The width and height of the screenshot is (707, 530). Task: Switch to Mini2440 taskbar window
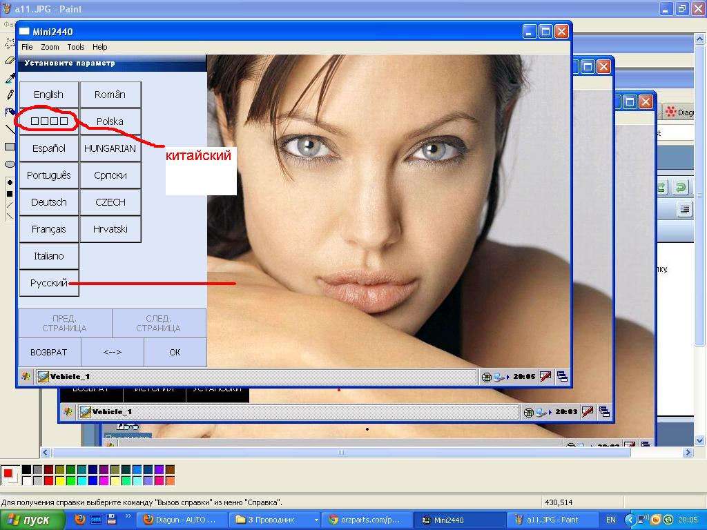pyautogui.click(x=458, y=520)
